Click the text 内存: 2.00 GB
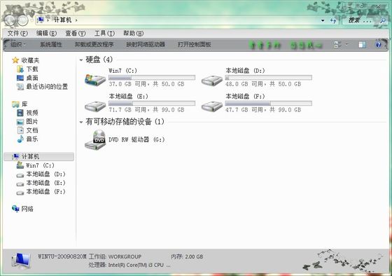 [x=187, y=256]
